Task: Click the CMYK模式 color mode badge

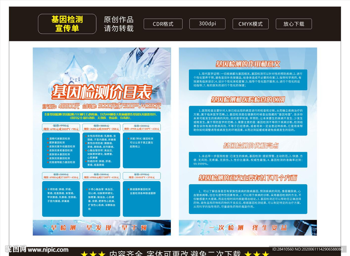Action: coord(251,24)
